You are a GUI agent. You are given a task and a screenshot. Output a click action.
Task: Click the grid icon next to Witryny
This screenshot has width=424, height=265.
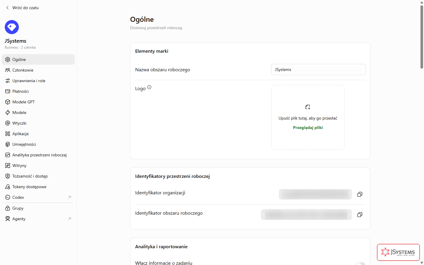point(8,165)
